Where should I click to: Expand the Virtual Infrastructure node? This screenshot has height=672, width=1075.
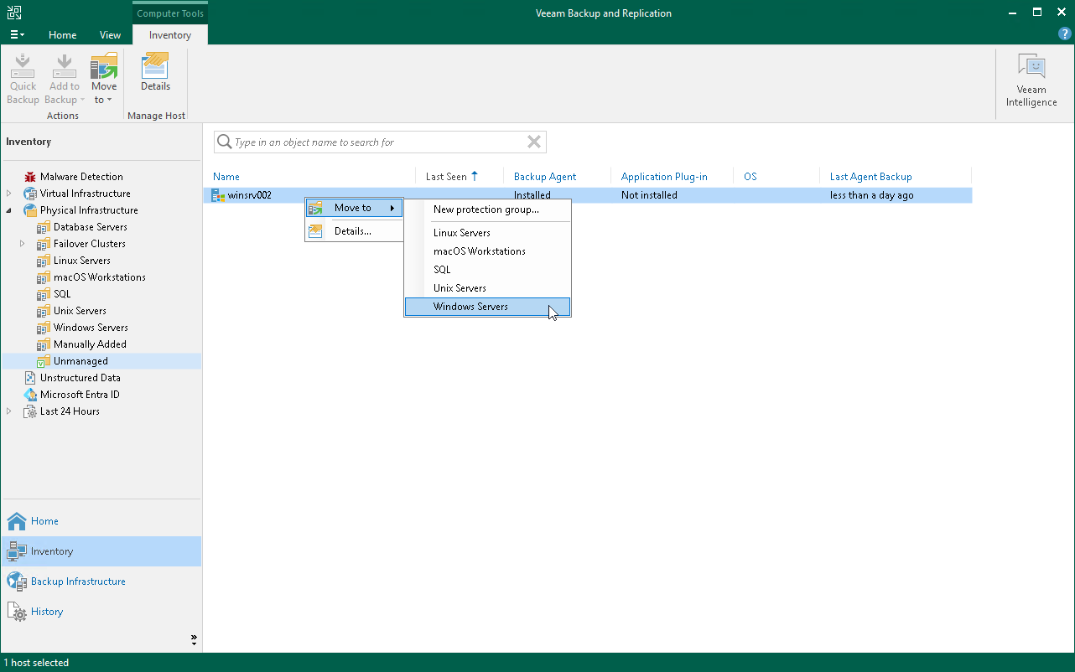coord(9,194)
